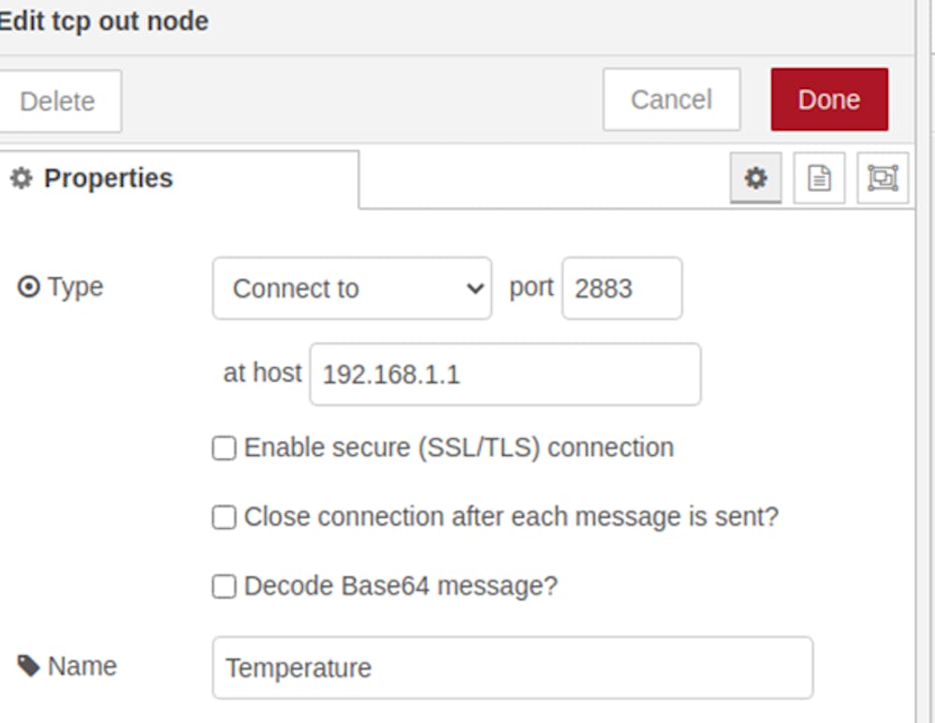Focus the port field showing 2883
This screenshot has width=935, height=723.
(622, 288)
